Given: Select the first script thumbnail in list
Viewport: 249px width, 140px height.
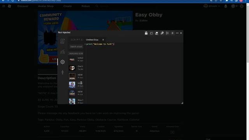Looking at the screenshot, I should pyautogui.click(x=72, y=59).
